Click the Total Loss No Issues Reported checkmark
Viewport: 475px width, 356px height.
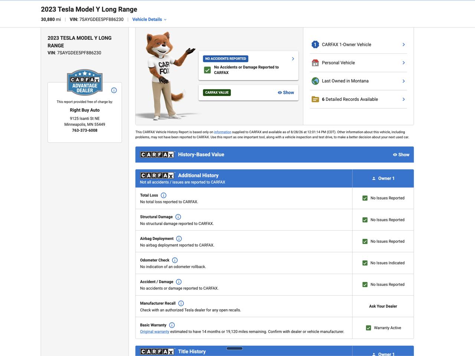point(365,198)
